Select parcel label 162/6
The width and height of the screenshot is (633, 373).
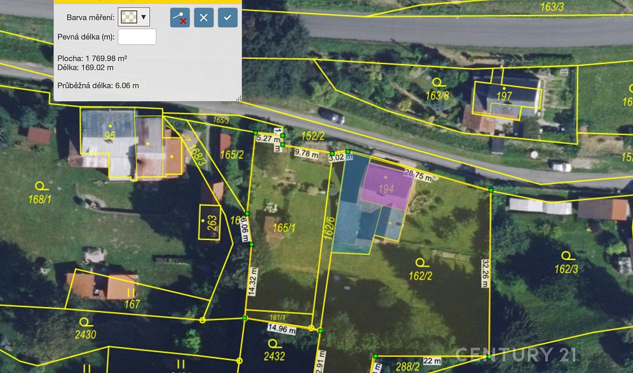coord(330,228)
